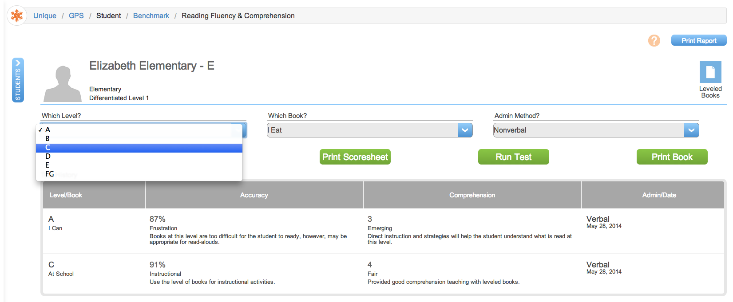Click the green Print Book button
733x302 pixels.
click(672, 157)
